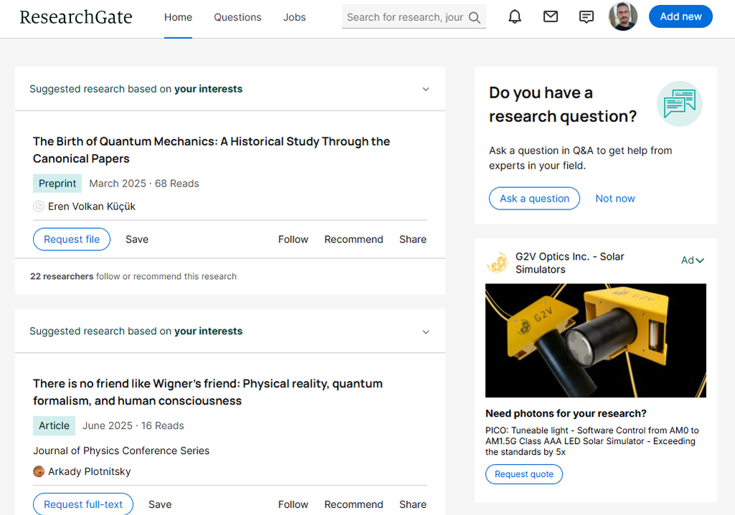Click the ResearchGate logo

(x=76, y=17)
